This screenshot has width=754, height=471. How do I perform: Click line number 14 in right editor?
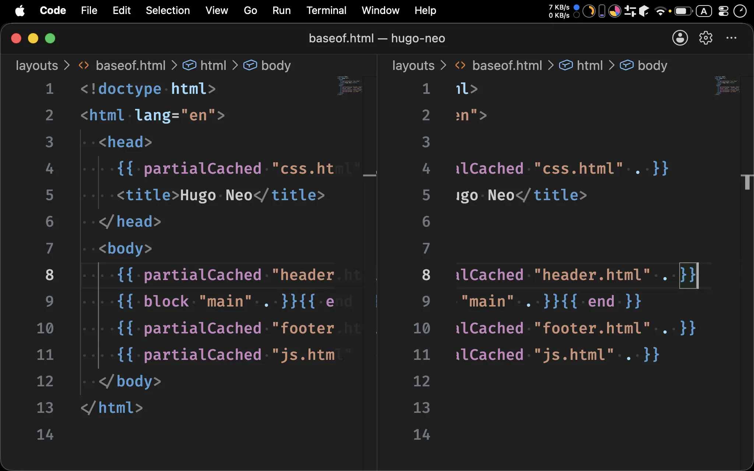[422, 435]
